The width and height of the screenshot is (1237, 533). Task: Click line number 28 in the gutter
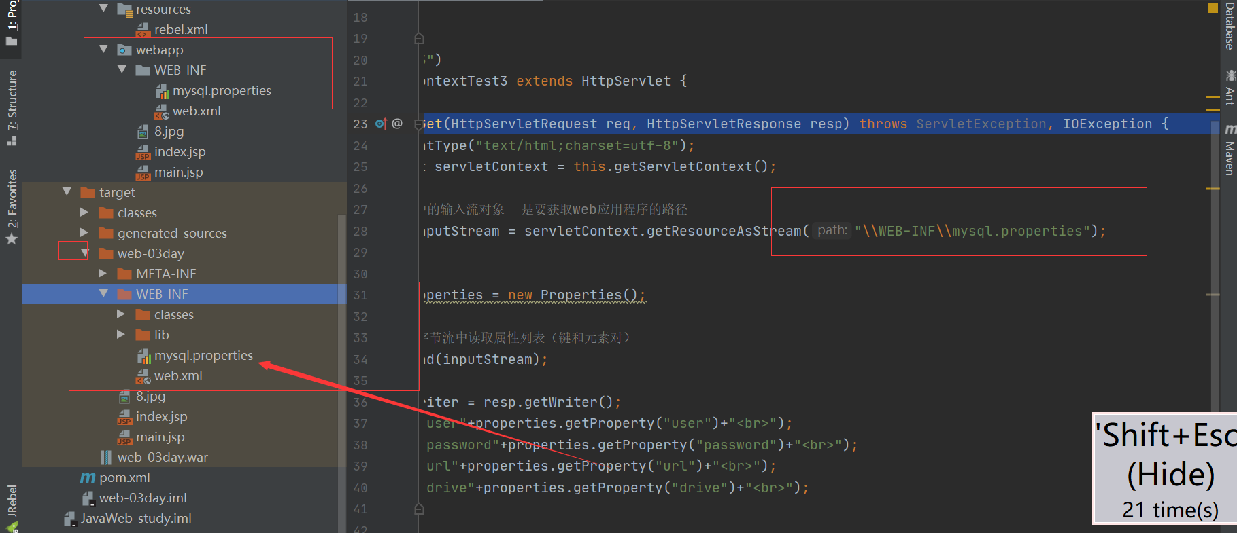coord(360,231)
